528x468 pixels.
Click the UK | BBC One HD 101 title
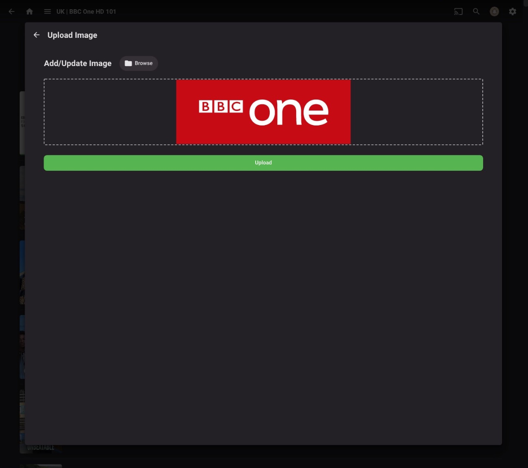[x=86, y=11]
